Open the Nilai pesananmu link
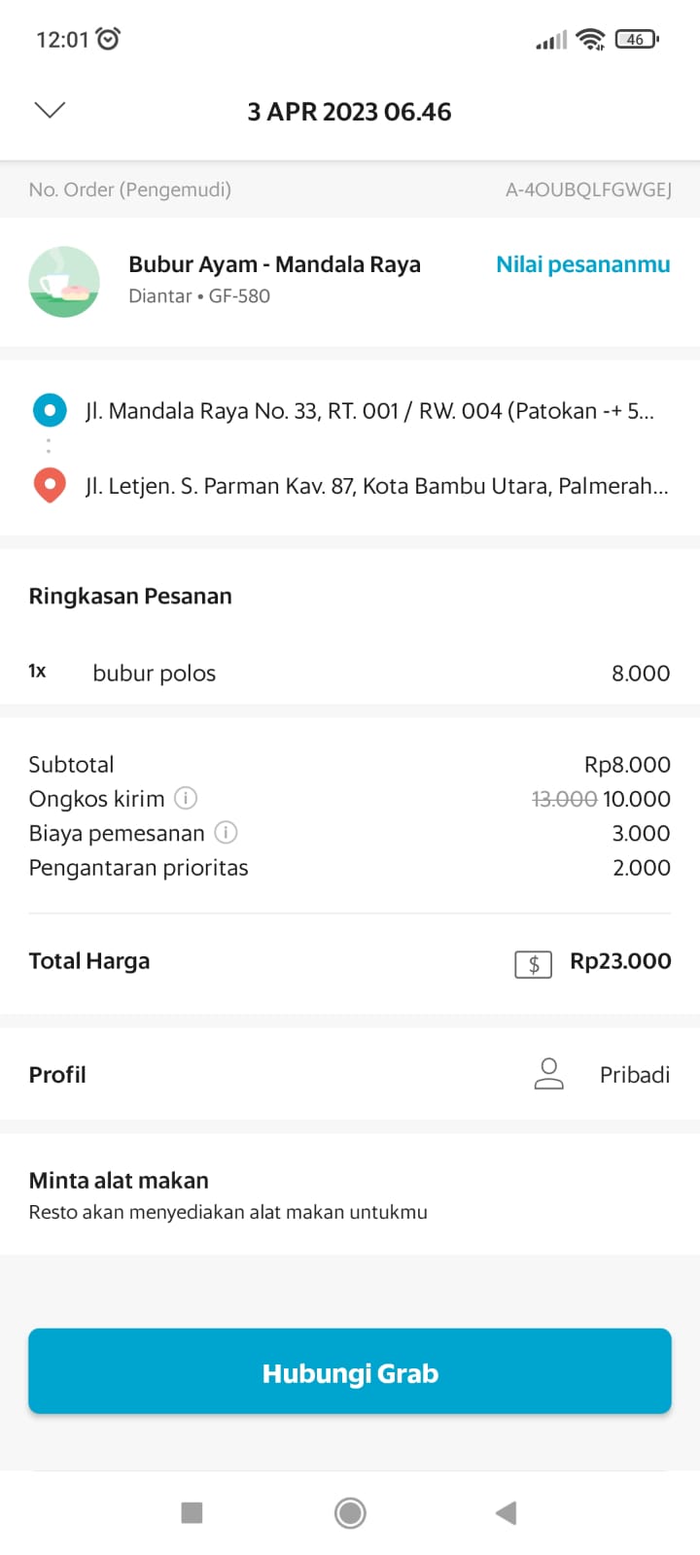700x1555 pixels. [x=582, y=264]
